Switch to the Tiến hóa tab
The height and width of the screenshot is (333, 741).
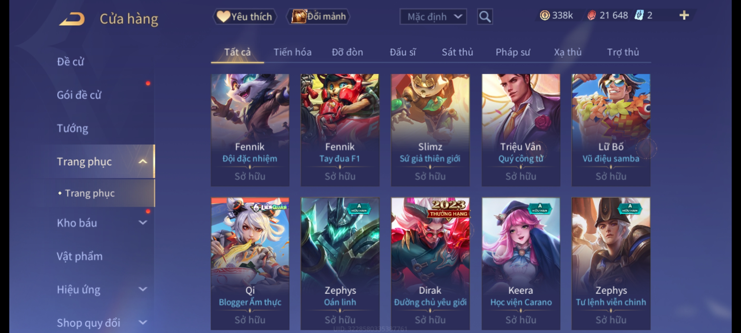click(x=292, y=52)
